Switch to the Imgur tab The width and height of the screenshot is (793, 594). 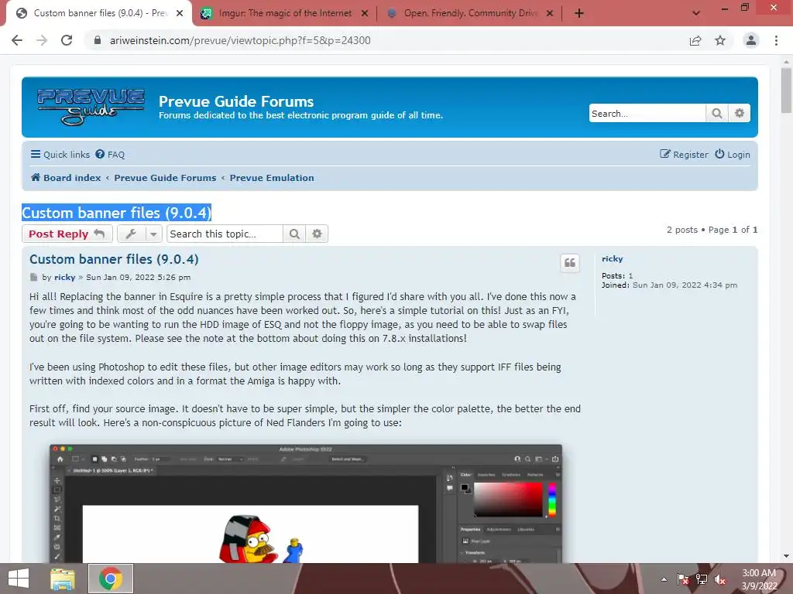click(285, 13)
